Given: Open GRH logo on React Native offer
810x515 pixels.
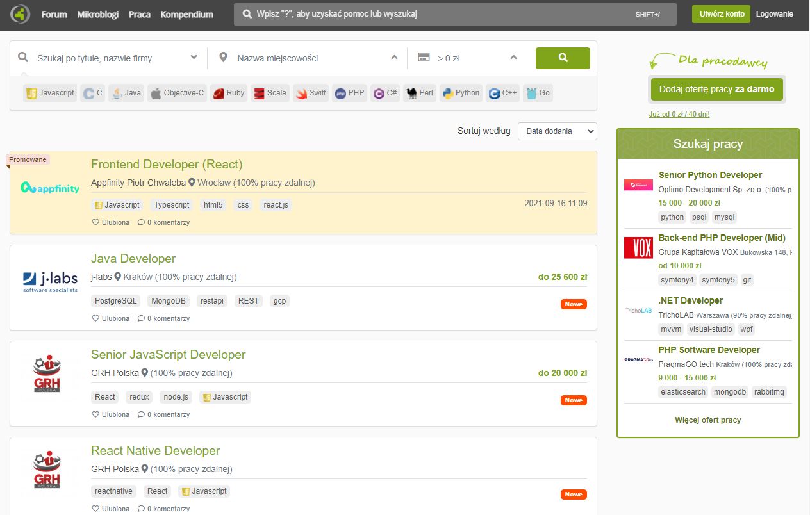Looking at the screenshot, I should (x=47, y=470).
